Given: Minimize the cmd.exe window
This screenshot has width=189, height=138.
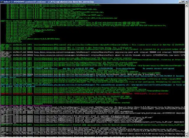Looking at the screenshot, I should pyautogui.click(x=180, y=2).
